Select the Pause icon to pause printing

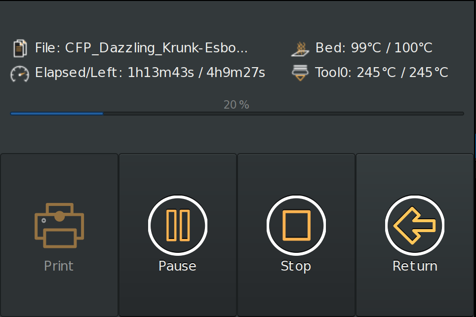pyautogui.click(x=177, y=225)
